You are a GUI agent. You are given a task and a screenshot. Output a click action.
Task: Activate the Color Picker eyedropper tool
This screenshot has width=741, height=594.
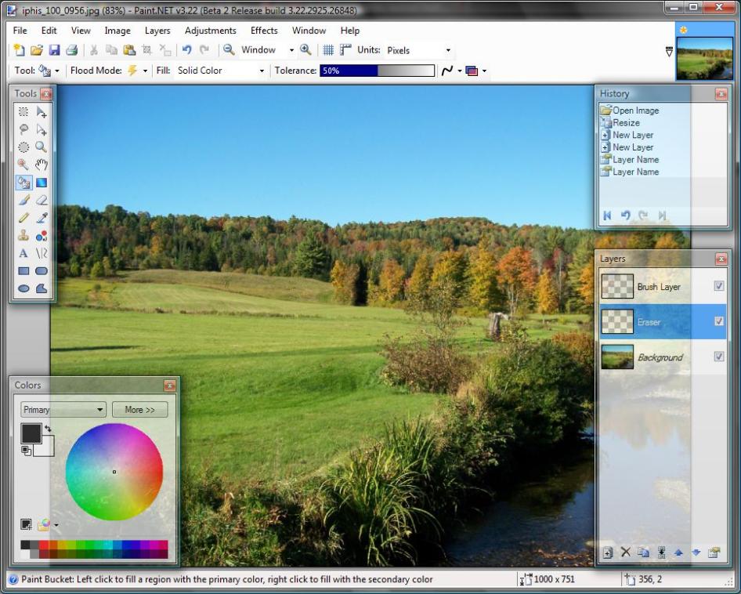pos(41,218)
